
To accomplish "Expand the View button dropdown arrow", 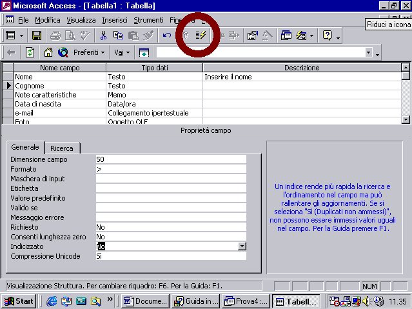I will (21, 35).
